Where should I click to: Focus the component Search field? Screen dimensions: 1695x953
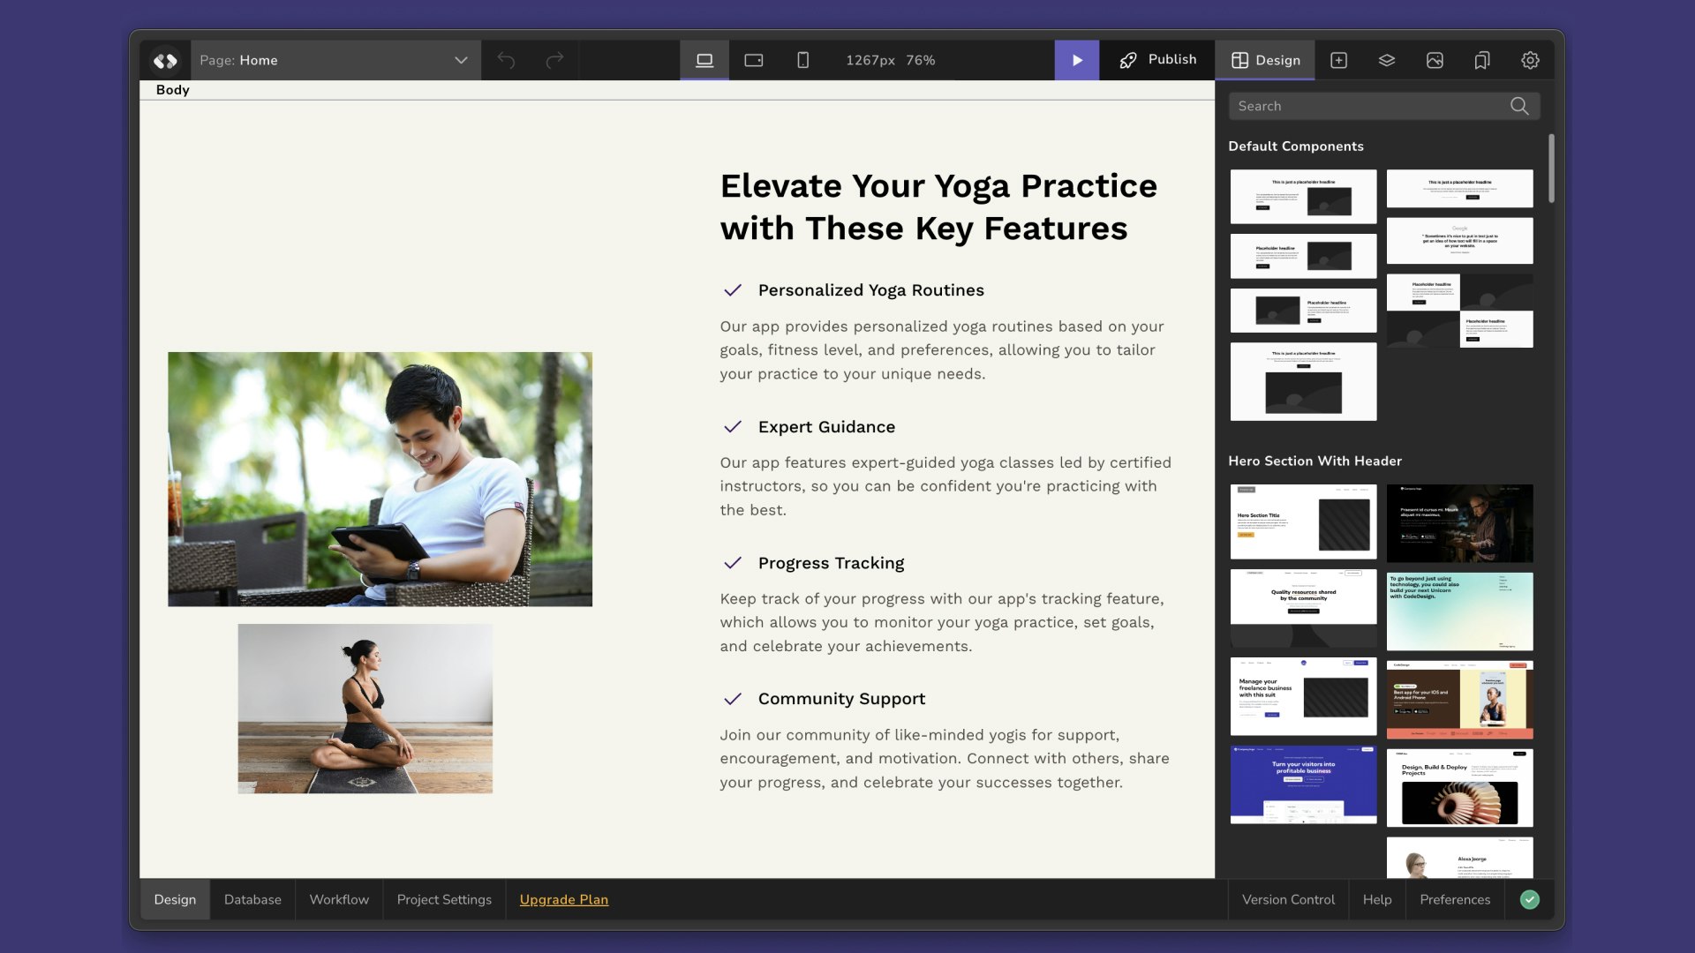pos(1384,106)
